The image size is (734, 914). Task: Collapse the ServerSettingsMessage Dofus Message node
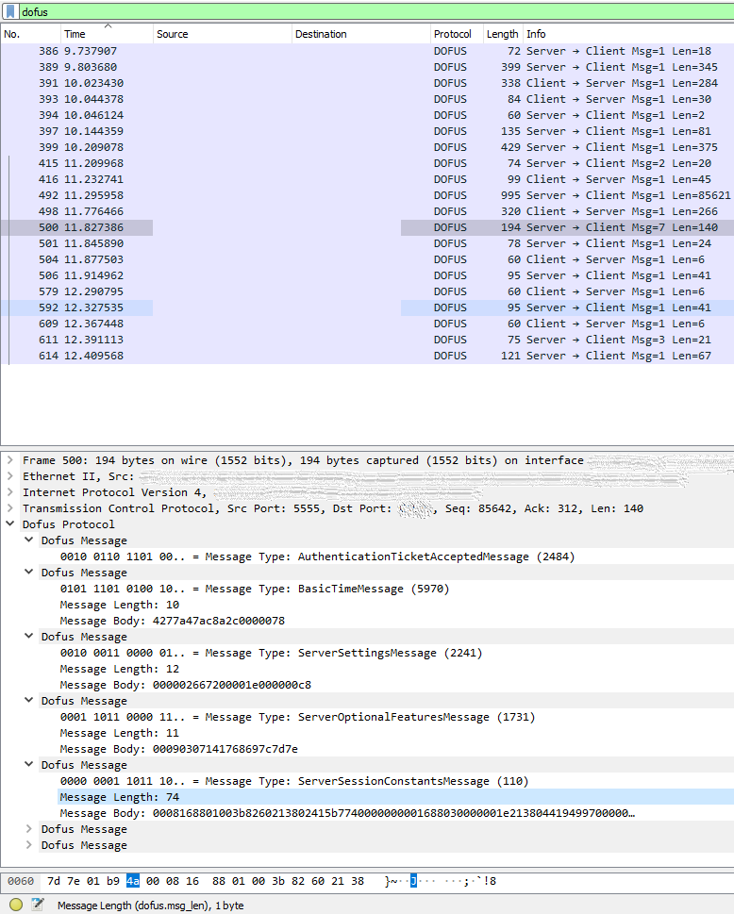[28, 637]
